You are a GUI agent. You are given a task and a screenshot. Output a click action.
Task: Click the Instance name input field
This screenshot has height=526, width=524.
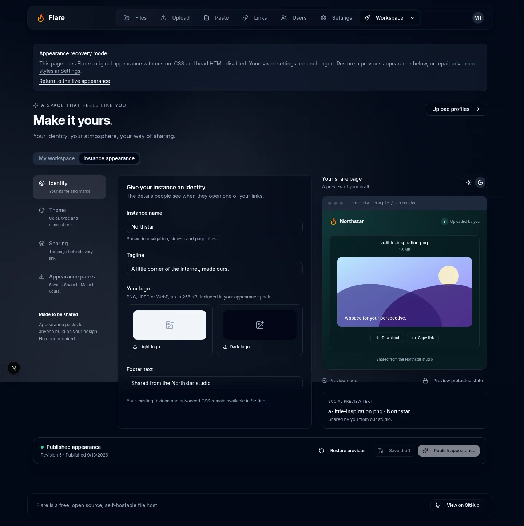point(215,227)
